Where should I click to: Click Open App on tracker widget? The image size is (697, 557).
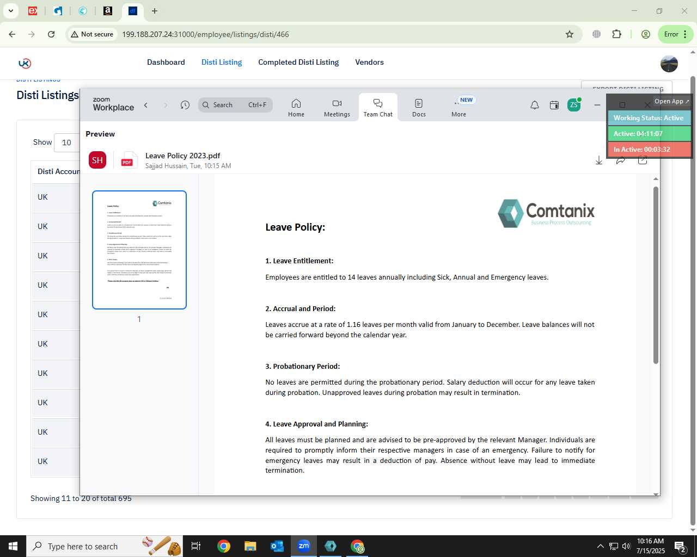point(671,101)
